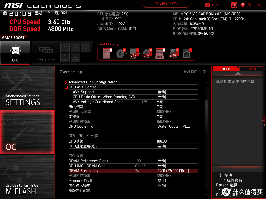Open the DRAM Frequency value dropdown

172,171
